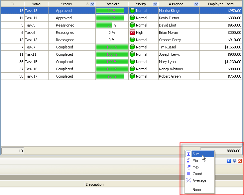The image size is (244, 195).
Task: Pin the panel using the pushpin icon
Action: tap(234, 161)
